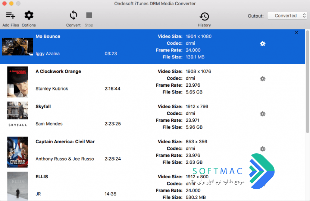Click the 139.1 MB file size value
This screenshot has width=310, height=201.
[195, 57]
